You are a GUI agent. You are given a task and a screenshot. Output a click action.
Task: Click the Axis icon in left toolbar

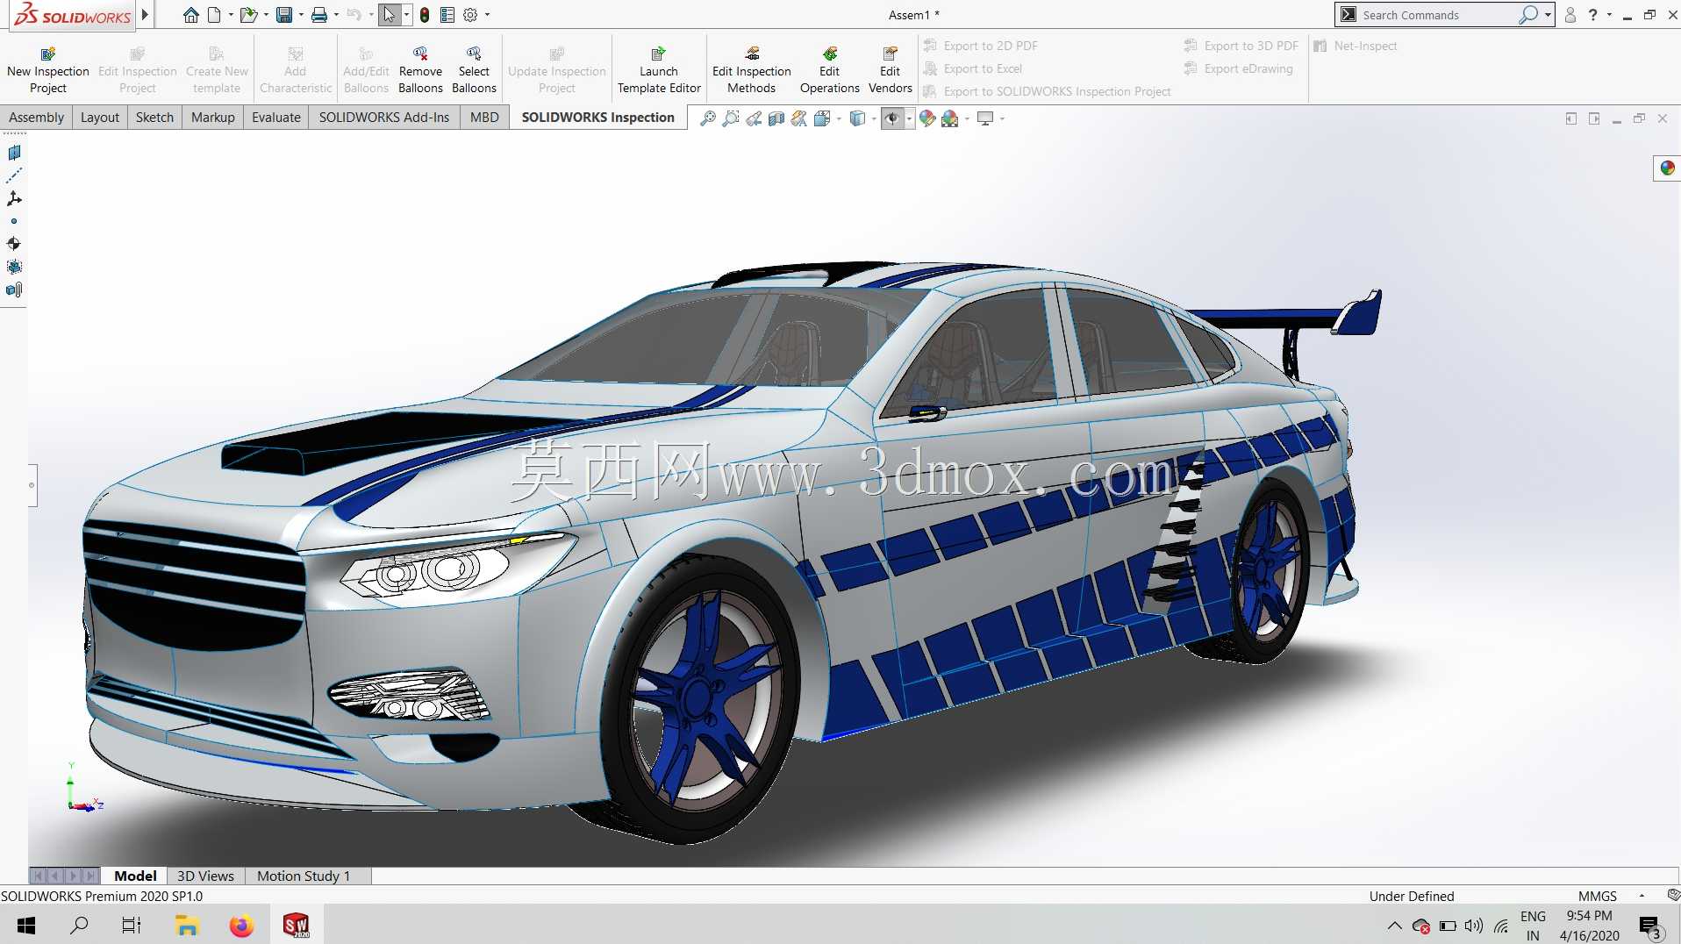(x=14, y=175)
